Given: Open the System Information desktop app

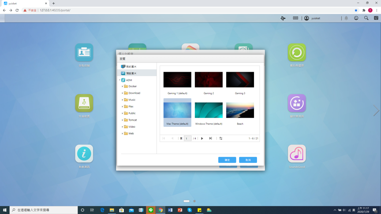Looking at the screenshot, I should pos(84,154).
